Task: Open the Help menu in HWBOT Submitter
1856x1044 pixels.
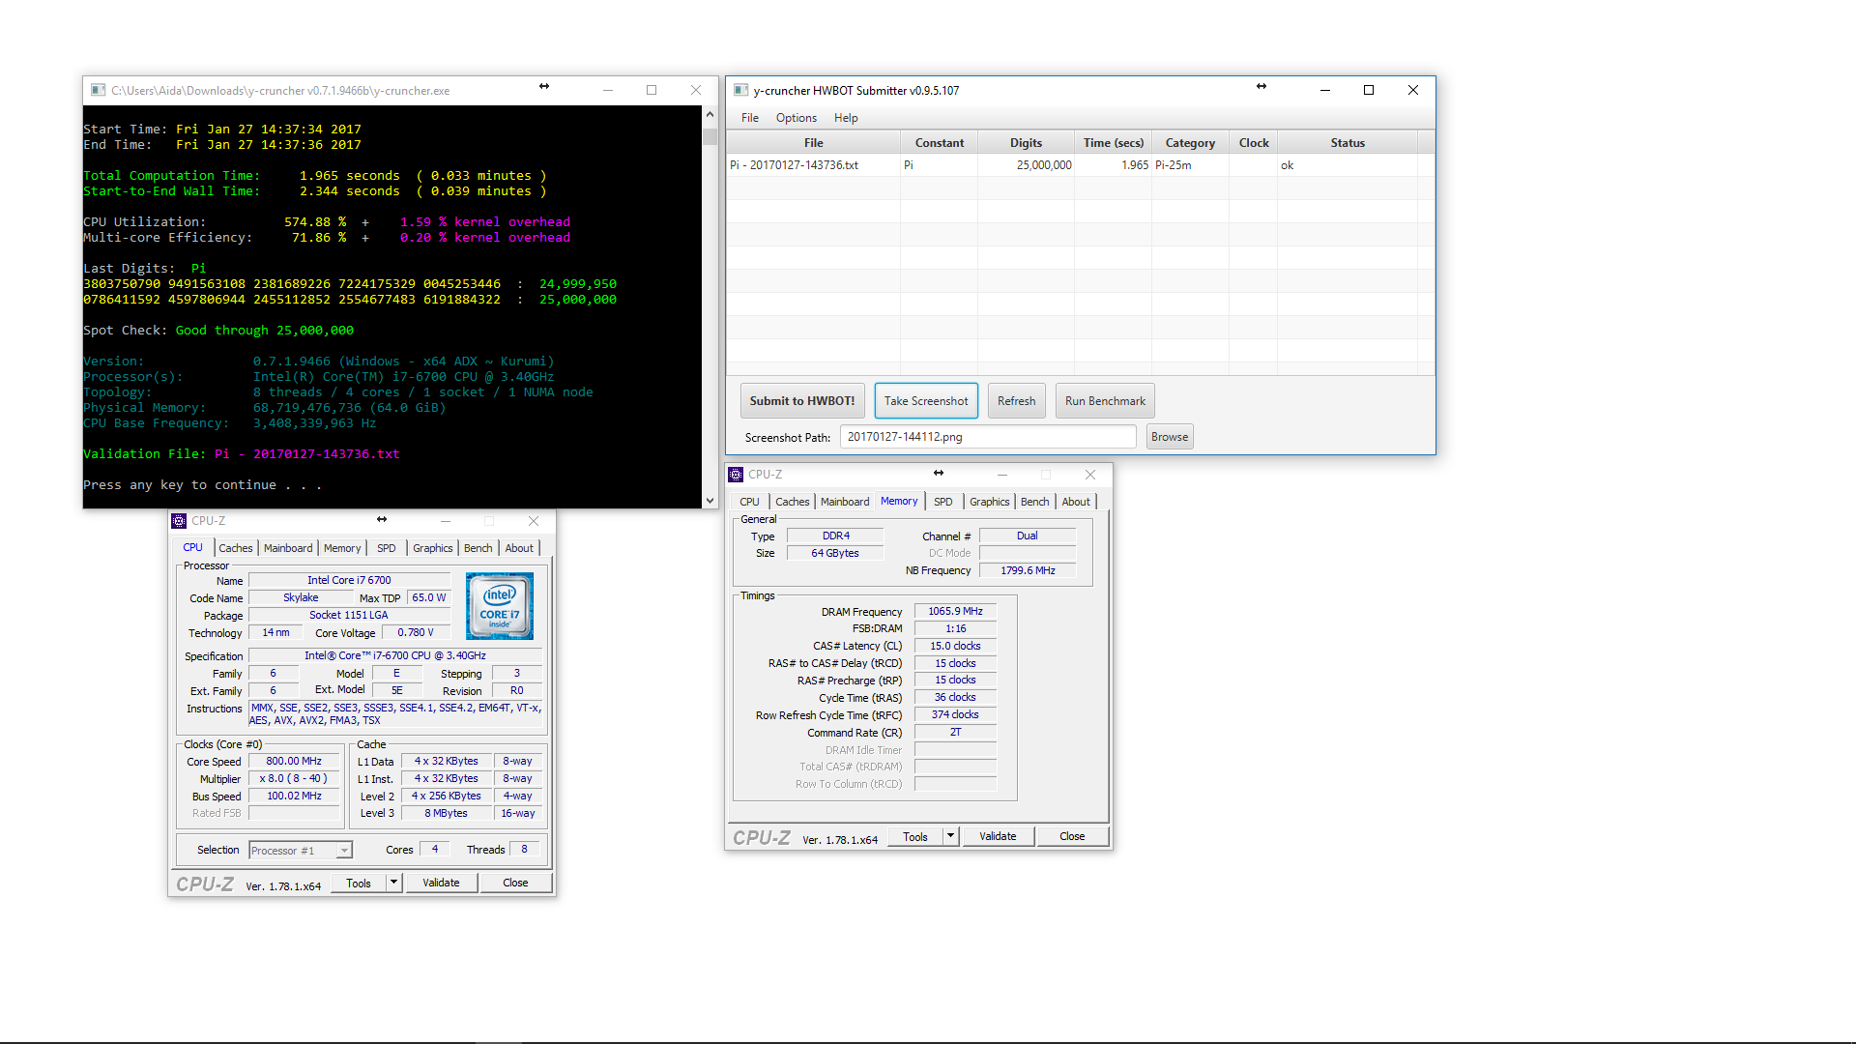Action: click(x=846, y=118)
